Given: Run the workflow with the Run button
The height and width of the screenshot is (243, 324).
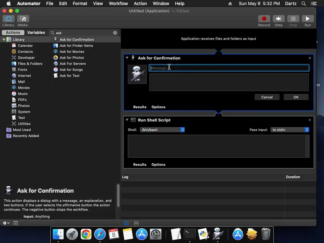Looking at the screenshot, I should [x=308, y=19].
